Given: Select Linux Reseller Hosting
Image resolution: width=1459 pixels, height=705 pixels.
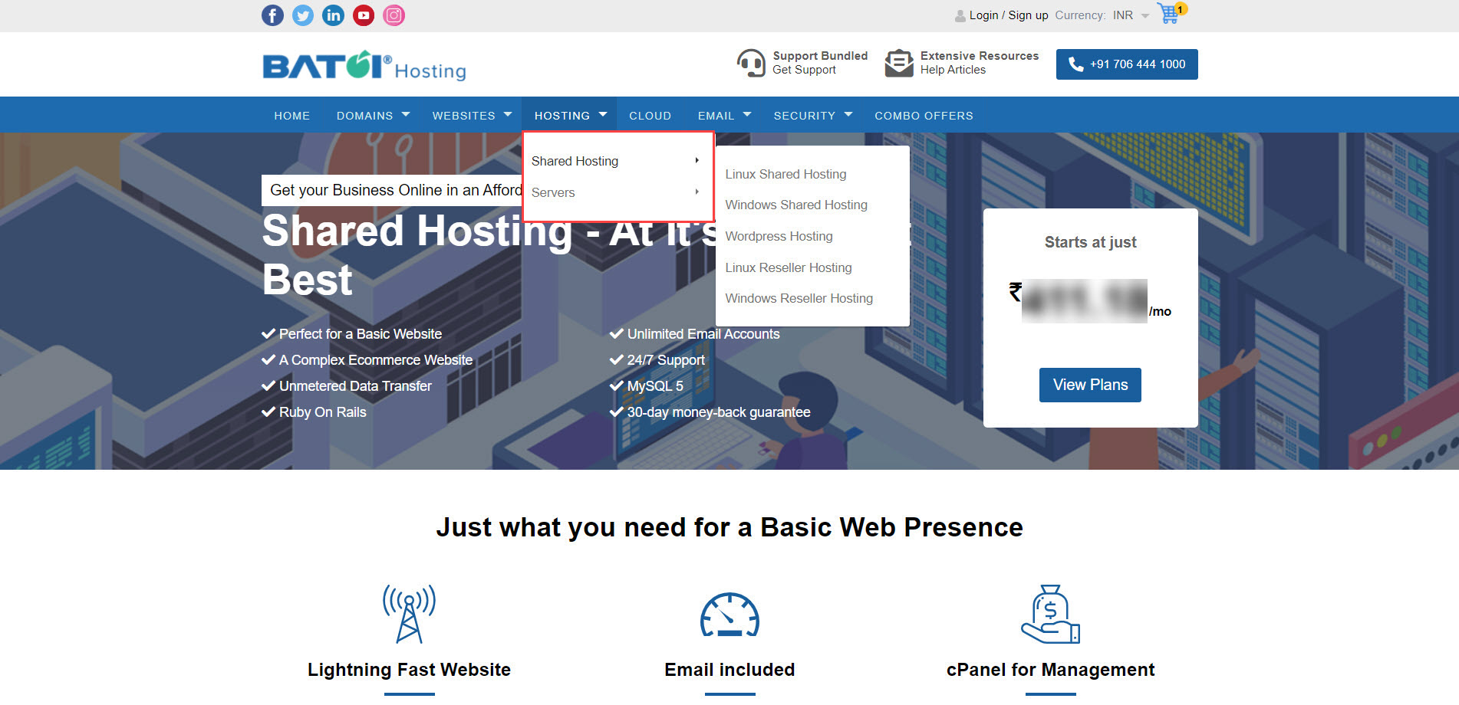Looking at the screenshot, I should click(789, 267).
